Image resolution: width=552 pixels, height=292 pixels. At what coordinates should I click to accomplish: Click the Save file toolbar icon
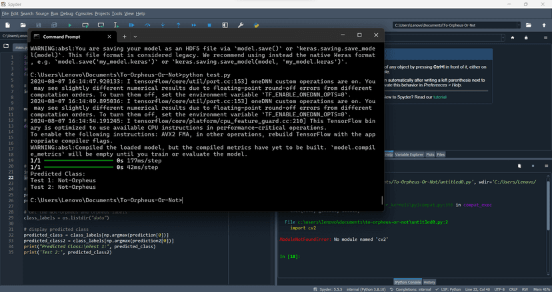39,25
